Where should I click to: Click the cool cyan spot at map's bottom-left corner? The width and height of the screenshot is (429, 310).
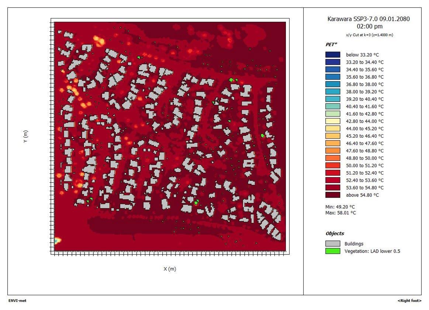coord(57,241)
